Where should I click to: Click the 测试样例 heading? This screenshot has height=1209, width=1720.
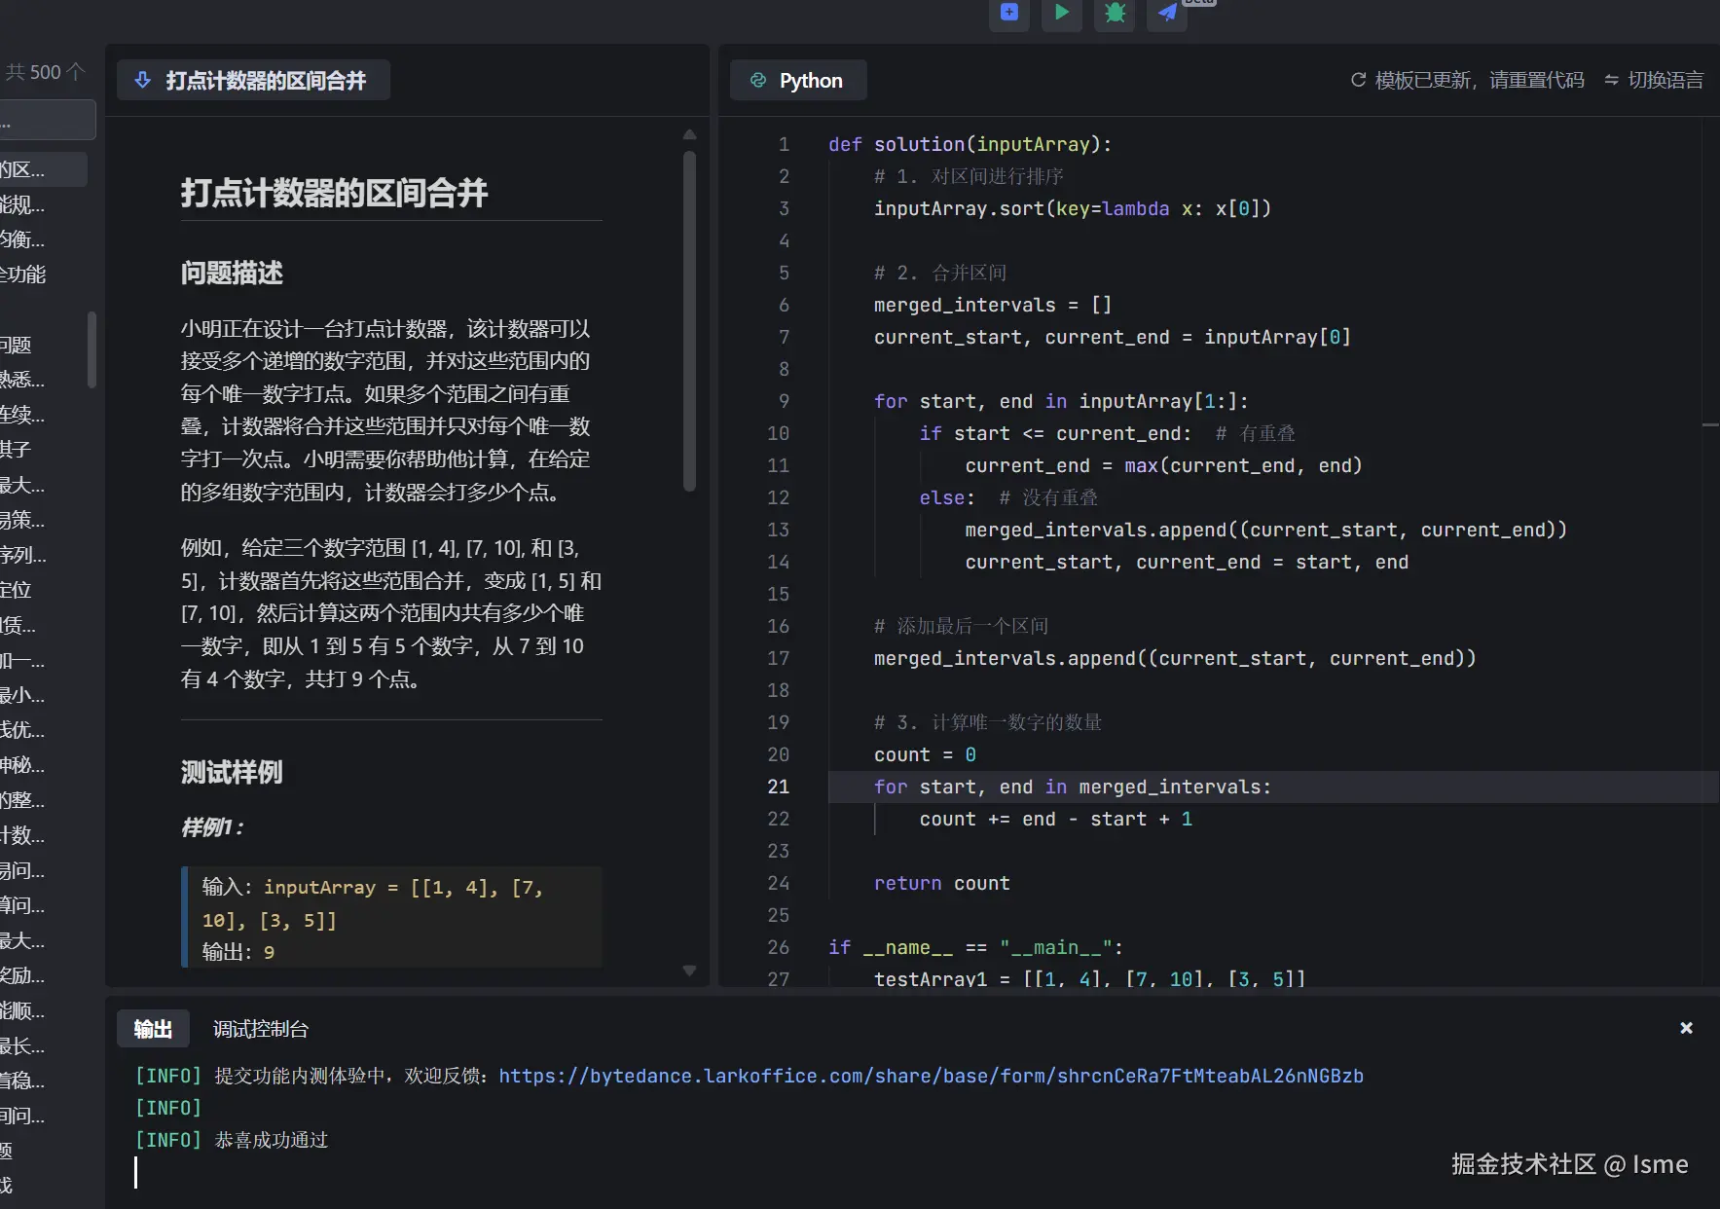[232, 772]
